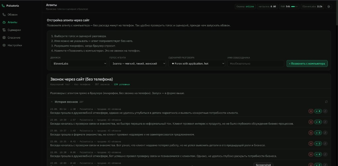The height and width of the screenshot is (166, 338).
Task: Click the ElevenLabs 213k balance badge
Action: coord(312,7)
